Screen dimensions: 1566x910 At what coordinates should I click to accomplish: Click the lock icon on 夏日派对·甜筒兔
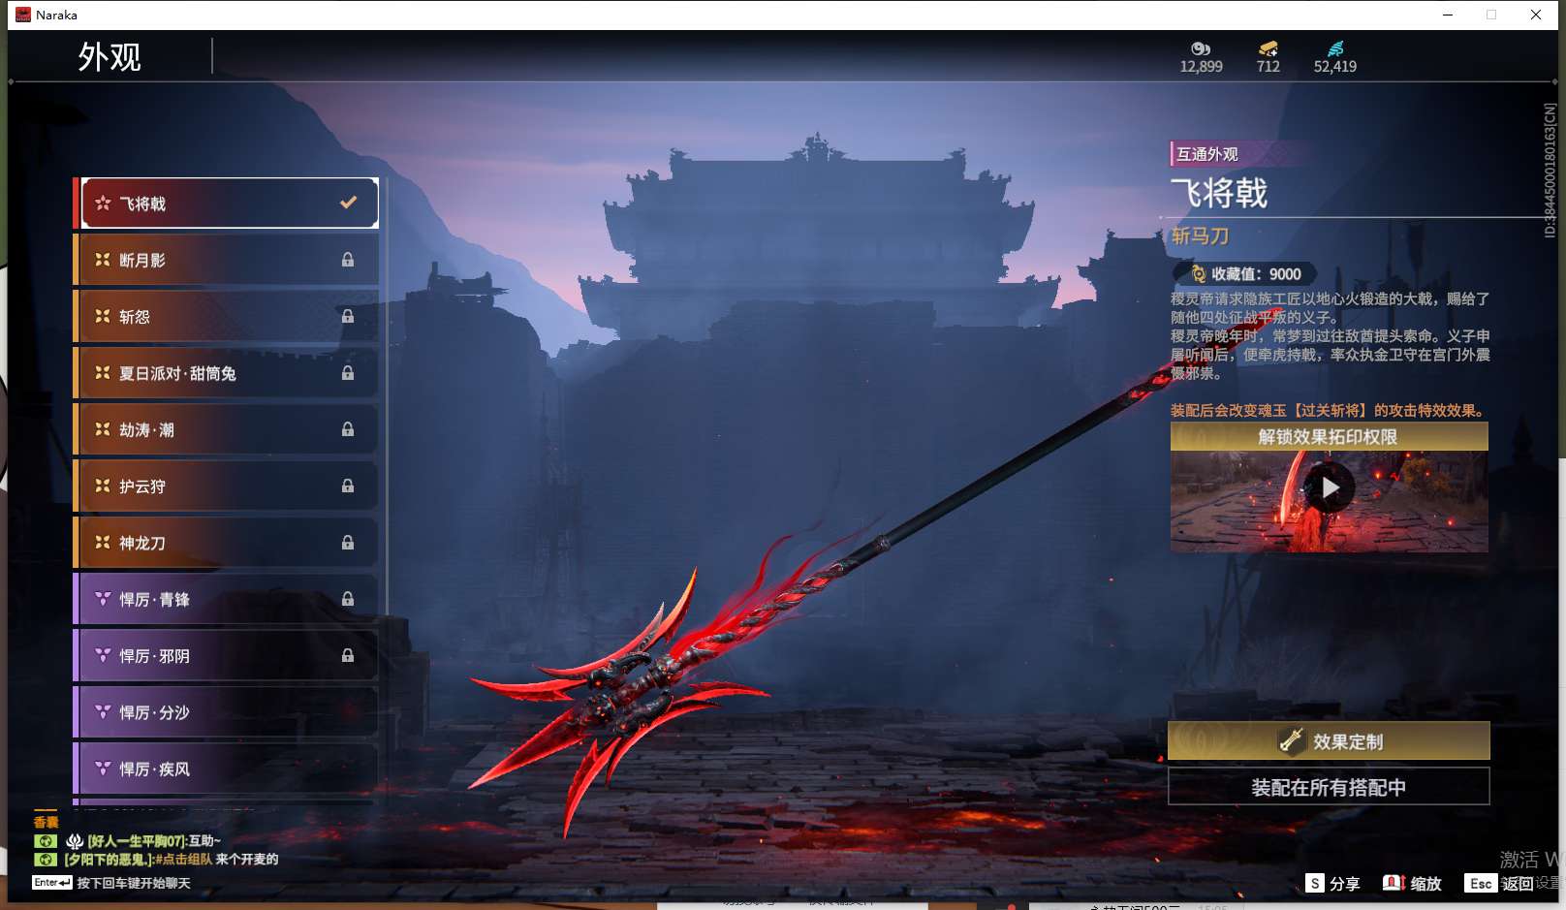pos(348,373)
